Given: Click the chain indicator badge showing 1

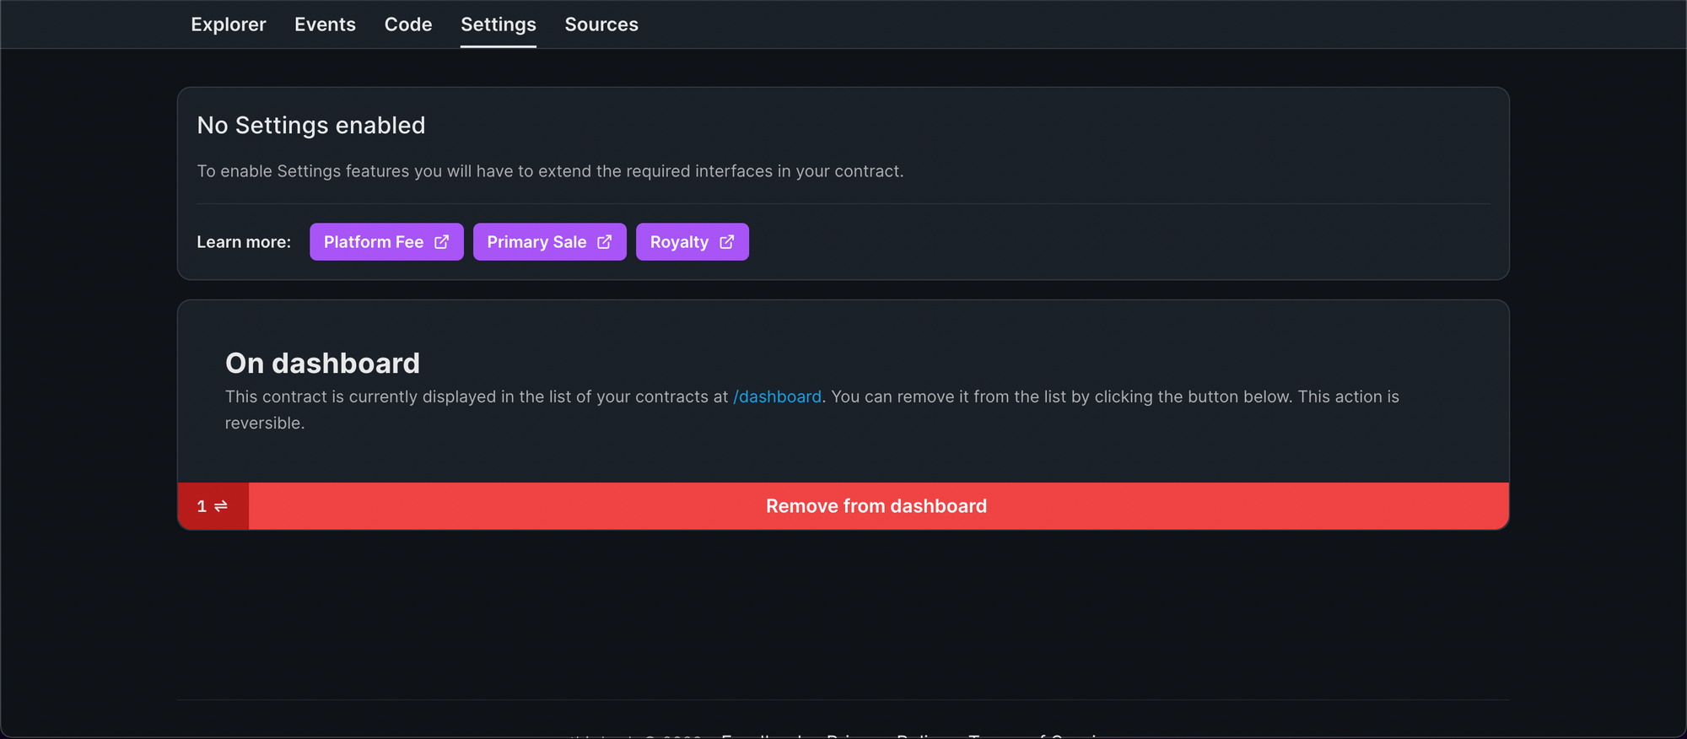Looking at the screenshot, I should [213, 506].
